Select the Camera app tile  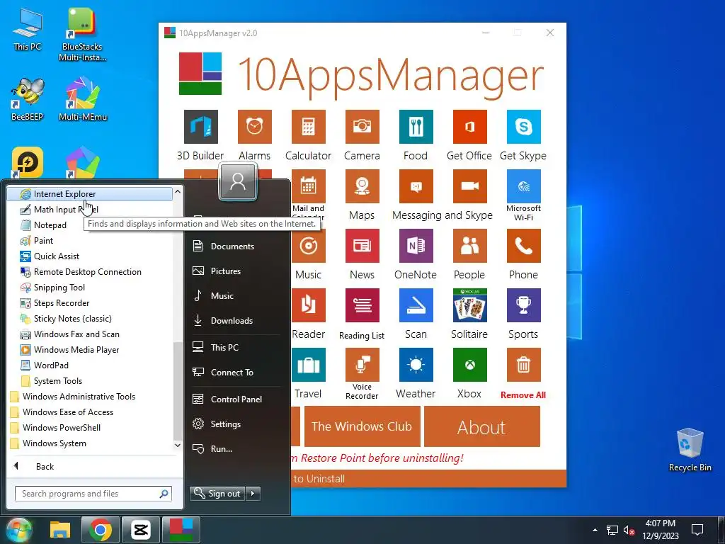(x=362, y=127)
